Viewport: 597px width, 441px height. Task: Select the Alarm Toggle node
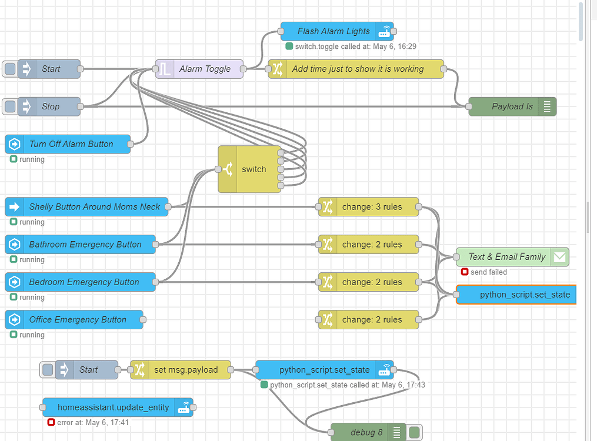(199, 69)
